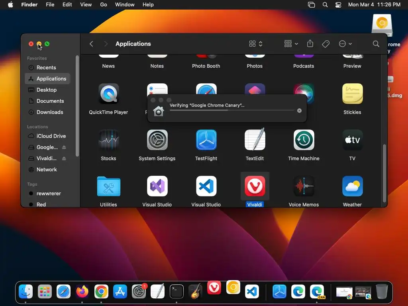Select Documents in the sidebar
The width and height of the screenshot is (408, 306).
tap(47, 101)
